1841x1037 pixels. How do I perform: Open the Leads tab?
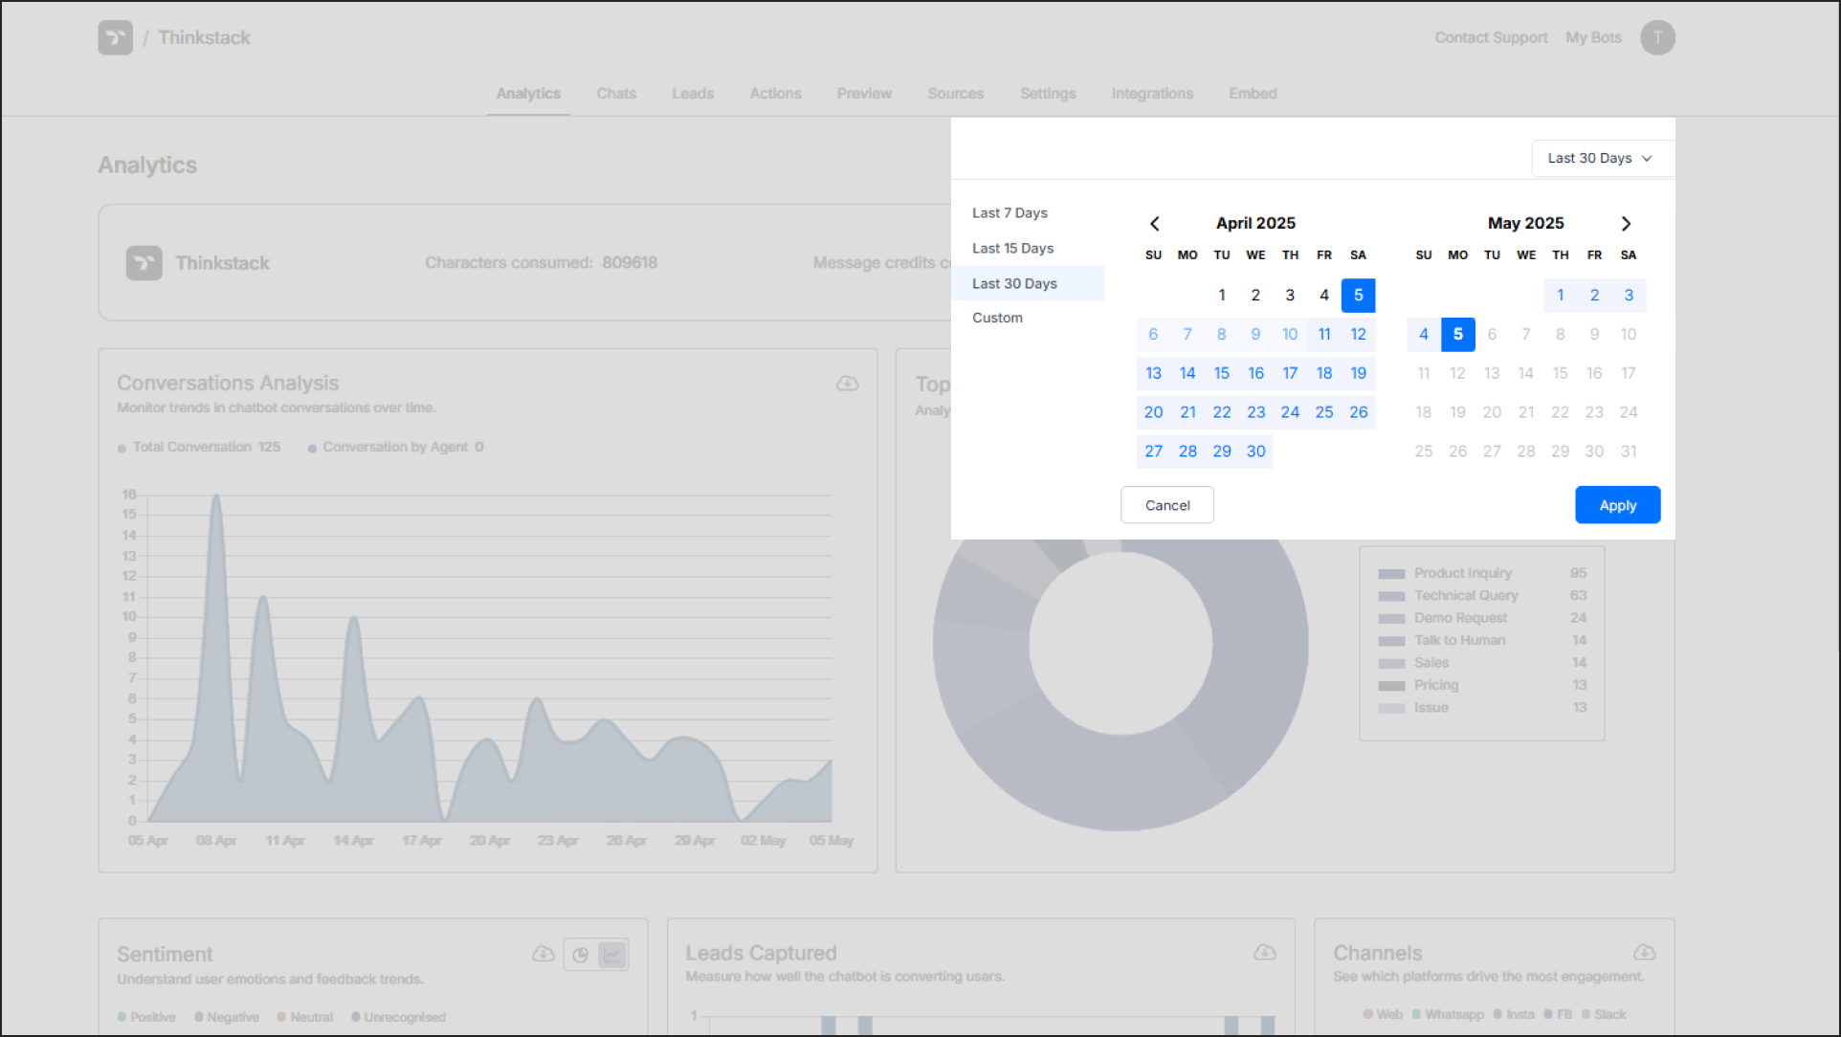(x=693, y=94)
